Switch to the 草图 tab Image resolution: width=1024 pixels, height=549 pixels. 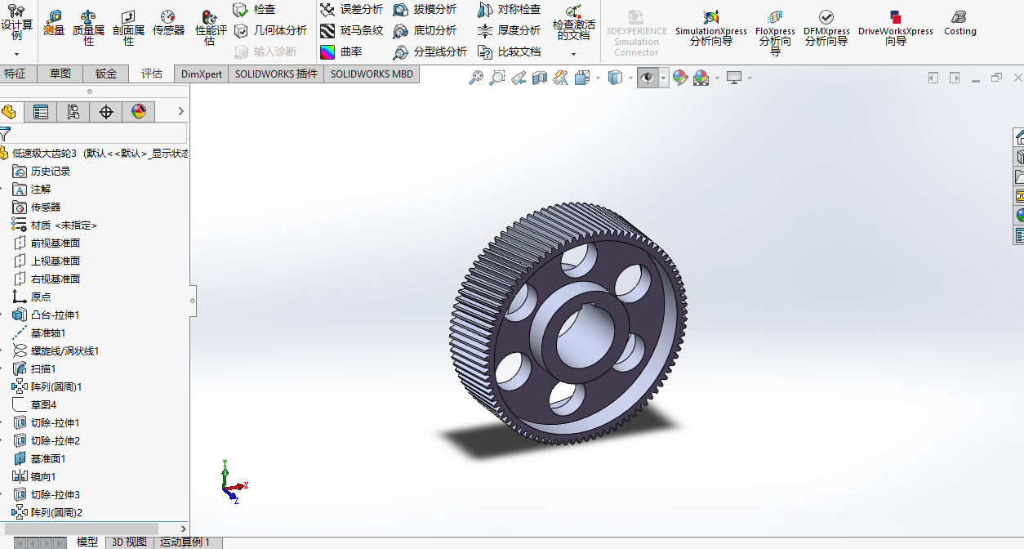(x=60, y=74)
